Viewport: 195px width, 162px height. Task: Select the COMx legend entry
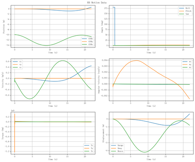tap(87, 39)
